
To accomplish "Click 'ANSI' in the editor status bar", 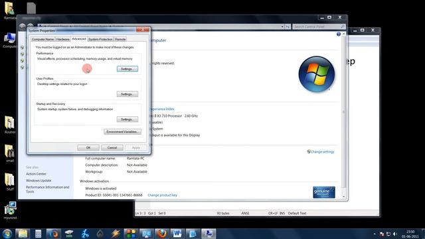I will tap(245, 213).
